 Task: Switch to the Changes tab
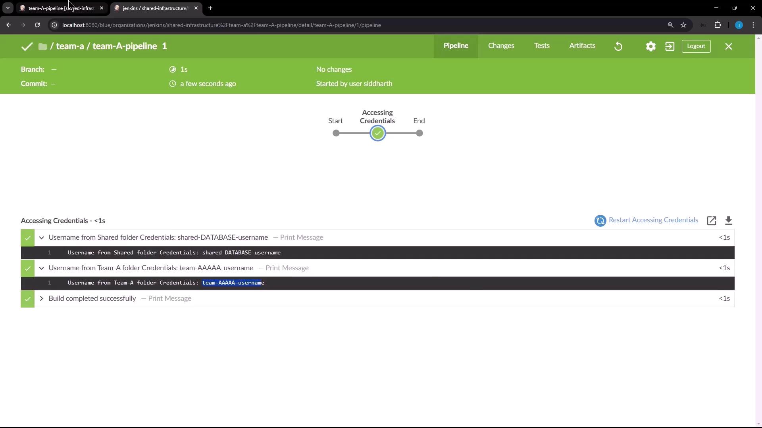pos(501,46)
